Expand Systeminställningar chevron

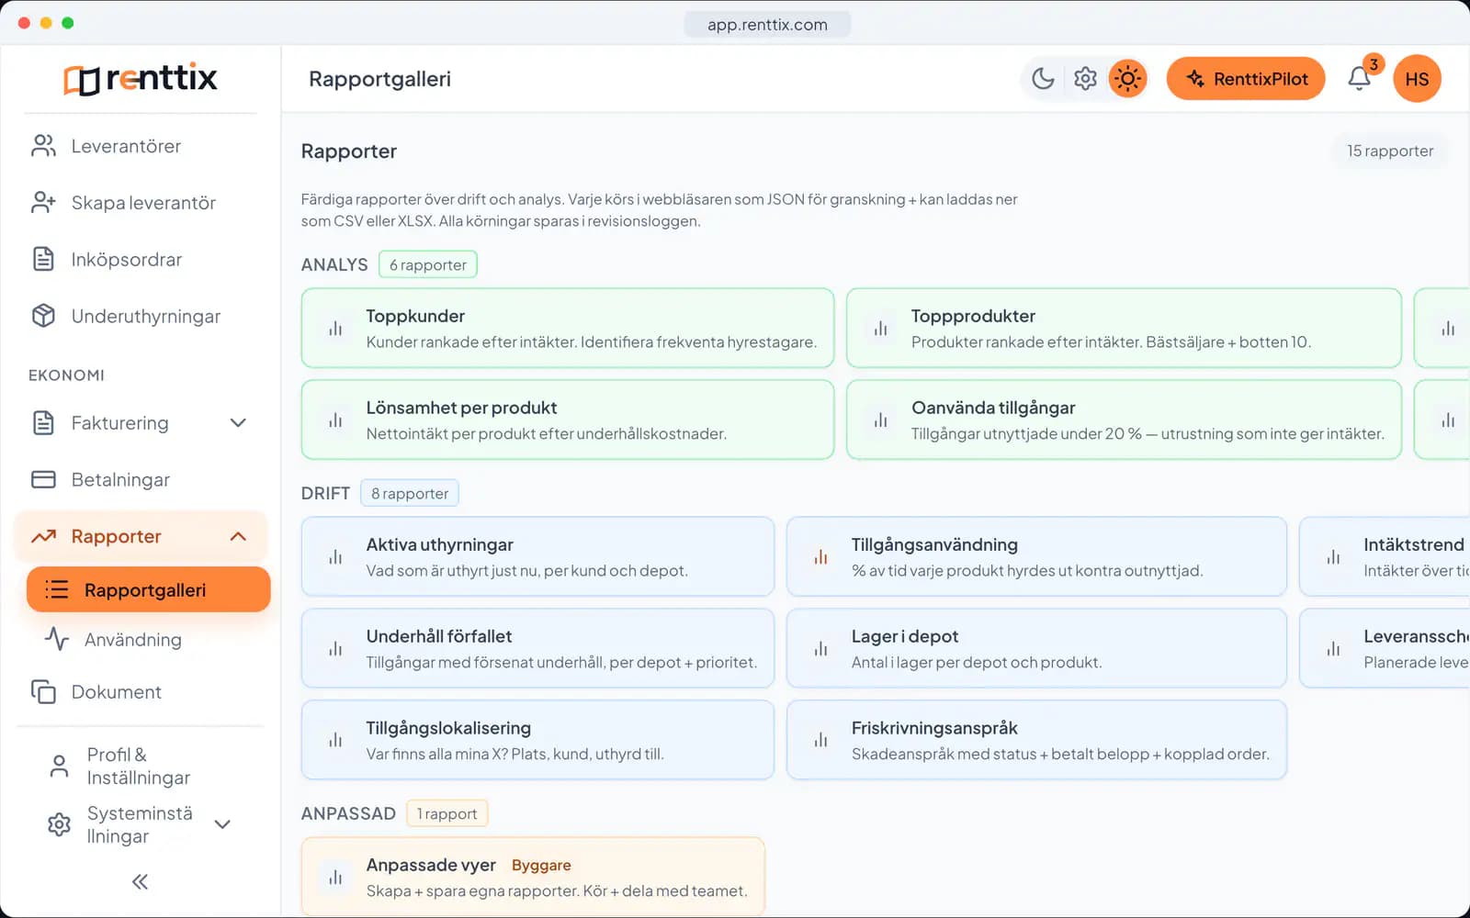pos(222,824)
